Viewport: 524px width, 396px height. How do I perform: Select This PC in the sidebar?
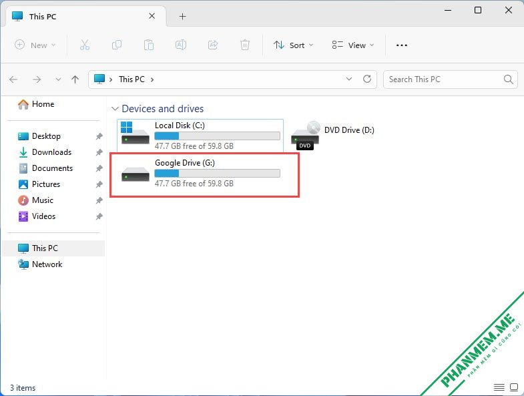click(53, 248)
